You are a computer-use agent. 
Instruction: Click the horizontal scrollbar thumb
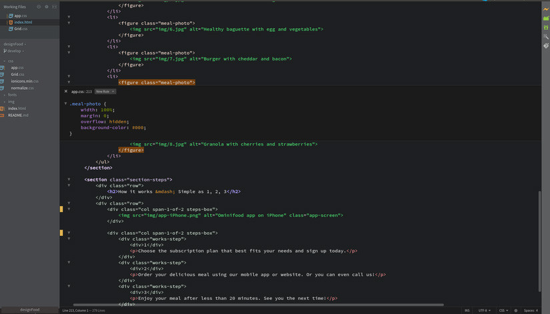tap(258, 305)
